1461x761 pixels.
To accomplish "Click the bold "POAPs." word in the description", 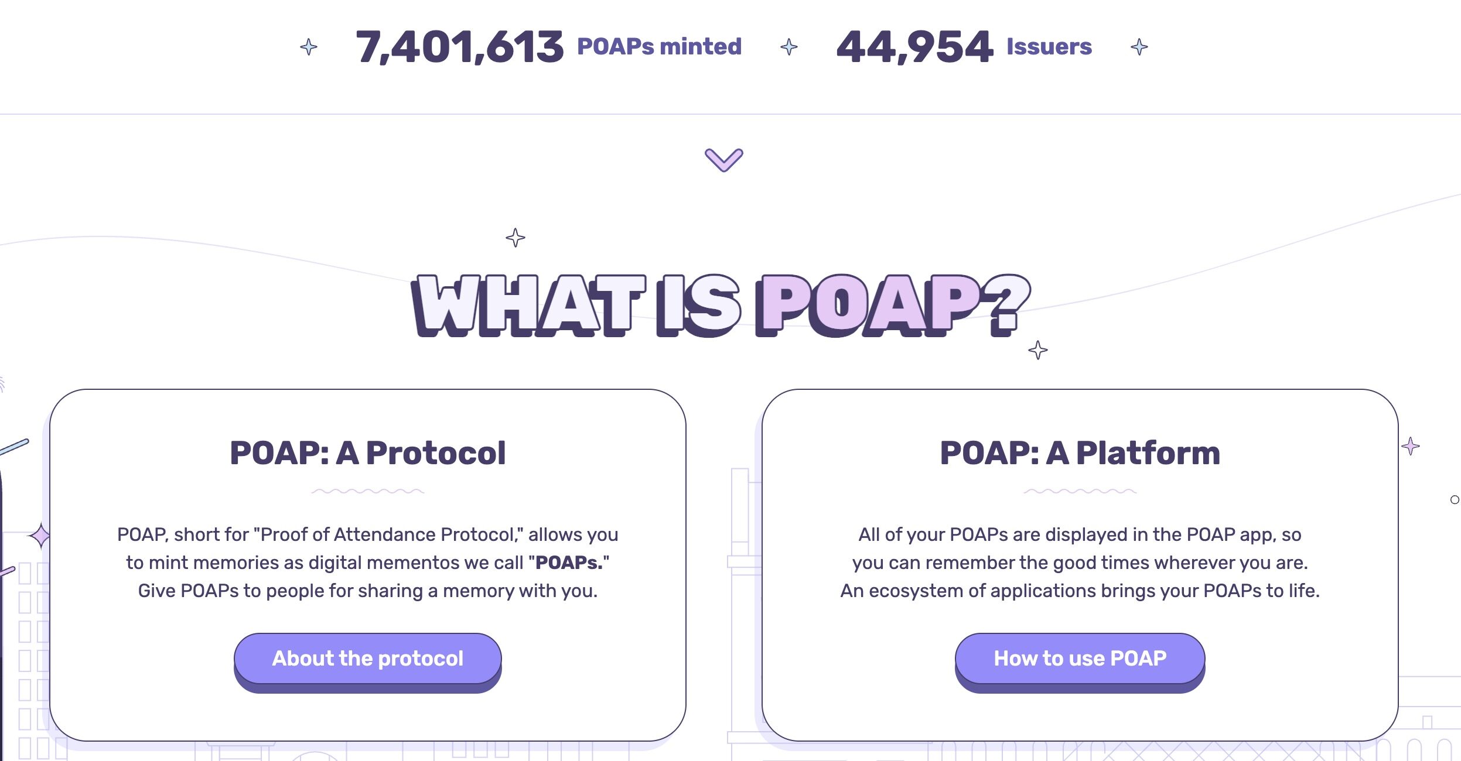I will tap(569, 563).
